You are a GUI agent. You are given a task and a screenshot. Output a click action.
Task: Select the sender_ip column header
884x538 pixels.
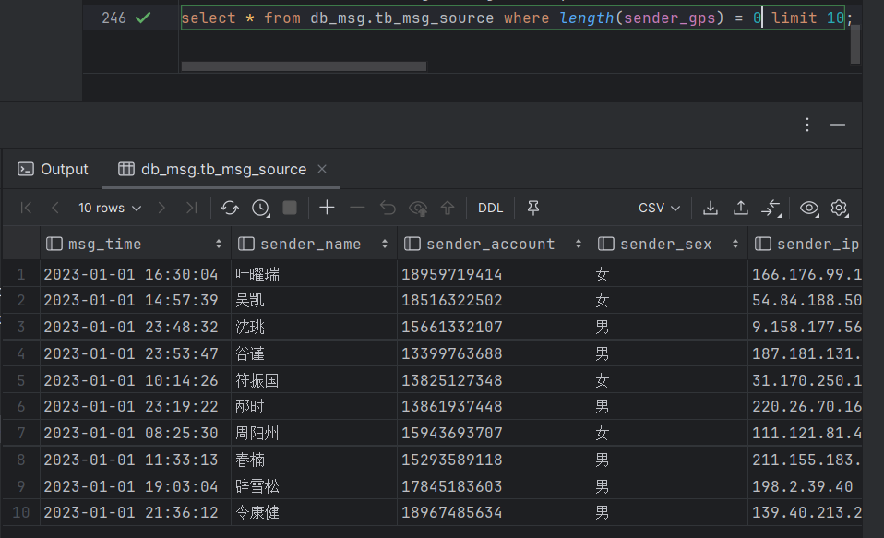tap(806, 245)
